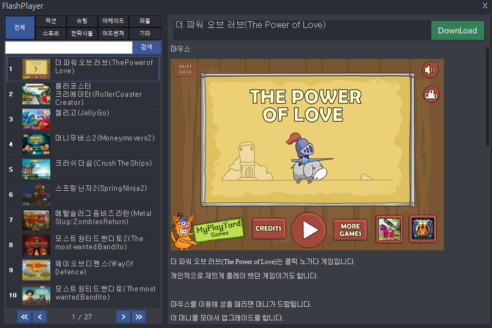Go to the next list page
492x328 pixels.
coord(124,317)
